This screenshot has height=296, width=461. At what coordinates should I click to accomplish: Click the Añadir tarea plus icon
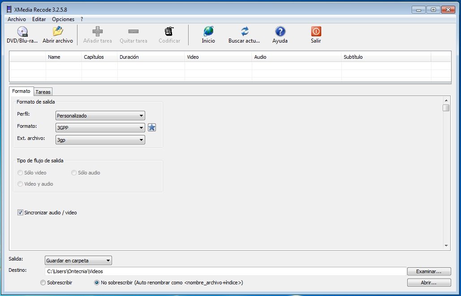[97, 31]
